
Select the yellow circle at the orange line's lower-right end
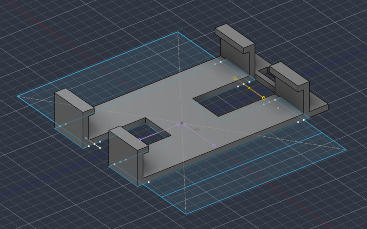[x=264, y=98]
